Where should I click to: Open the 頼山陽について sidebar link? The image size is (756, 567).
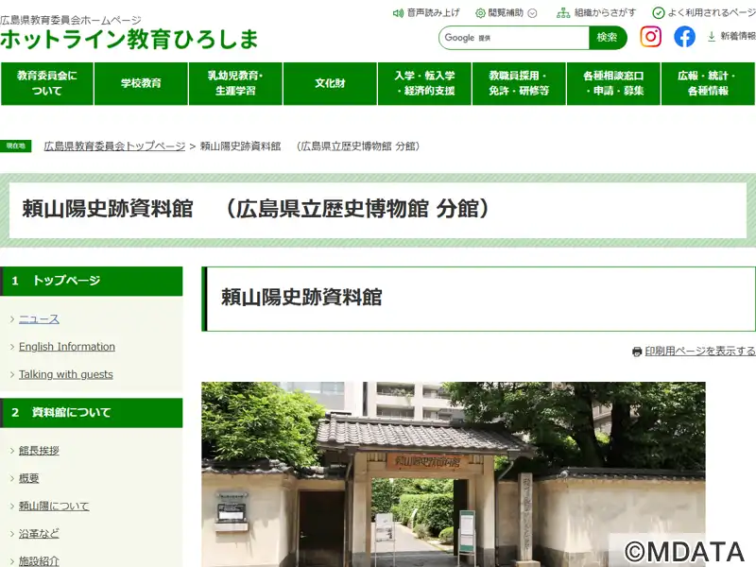54,506
